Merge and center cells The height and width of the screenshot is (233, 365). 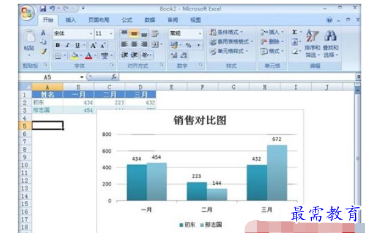155,44
